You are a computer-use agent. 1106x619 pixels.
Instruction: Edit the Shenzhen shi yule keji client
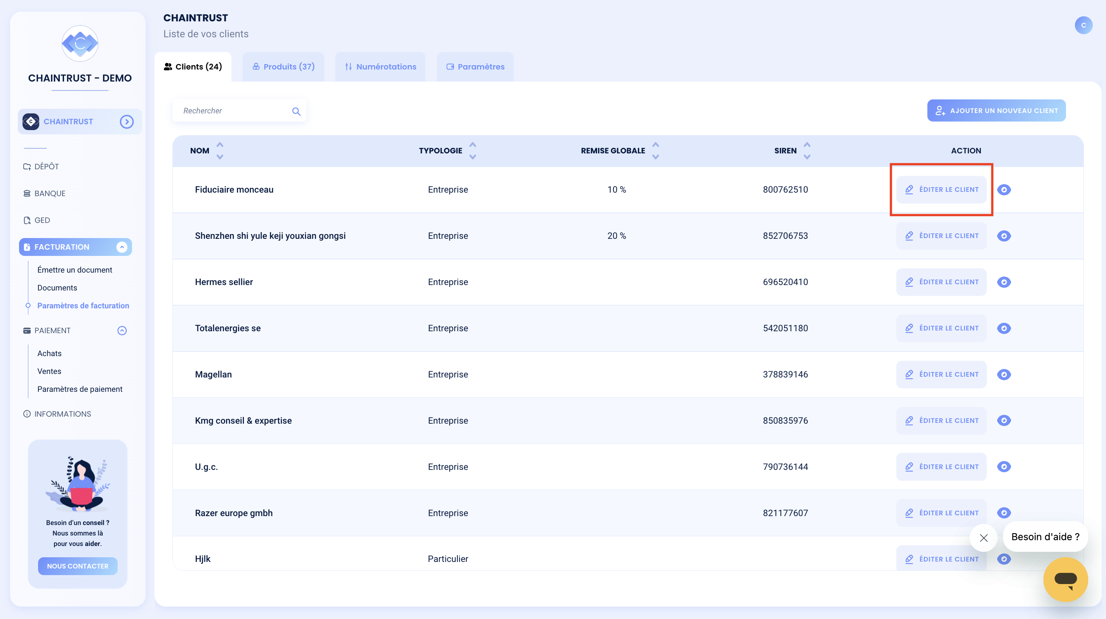(941, 236)
